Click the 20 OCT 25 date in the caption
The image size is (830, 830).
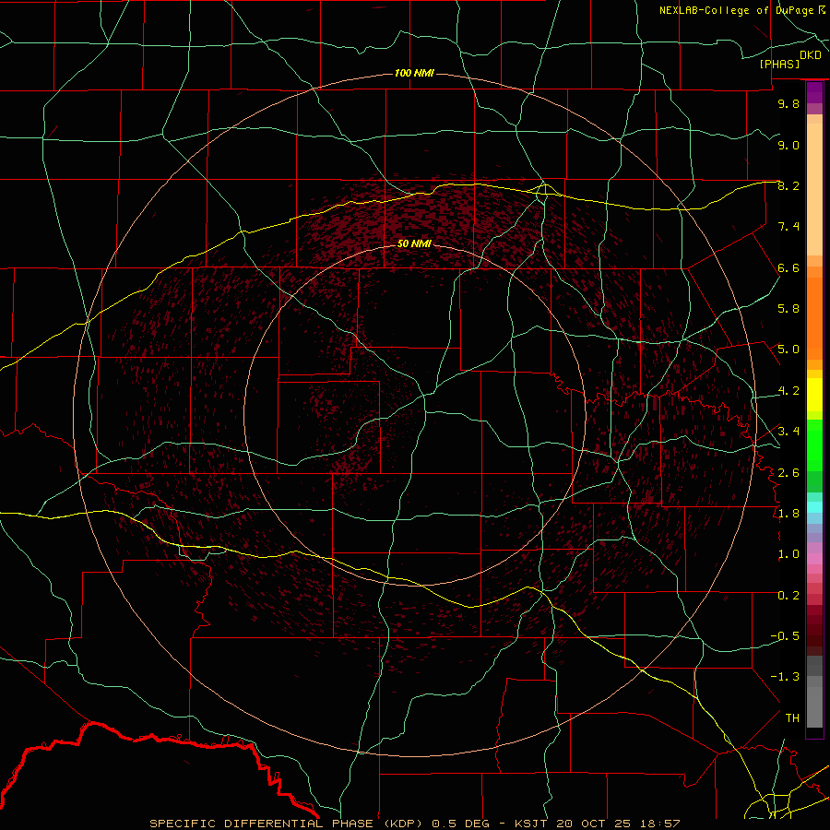click(x=595, y=824)
